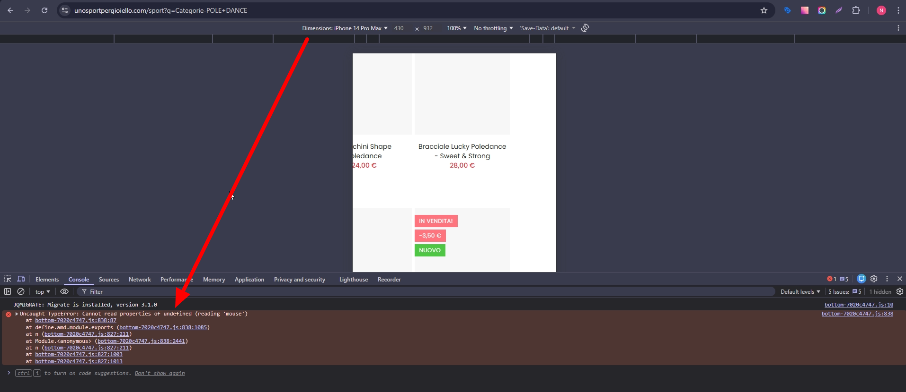The image size is (906, 392).
Task: Select the inspect element picker icon
Action: (x=8, y=279)
